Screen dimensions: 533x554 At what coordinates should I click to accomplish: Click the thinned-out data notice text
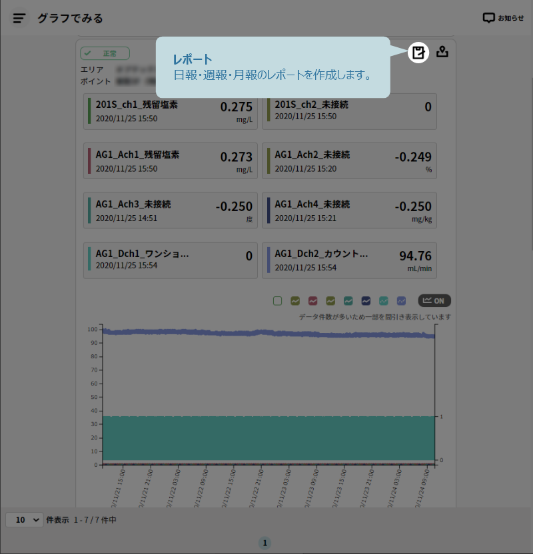375,317
